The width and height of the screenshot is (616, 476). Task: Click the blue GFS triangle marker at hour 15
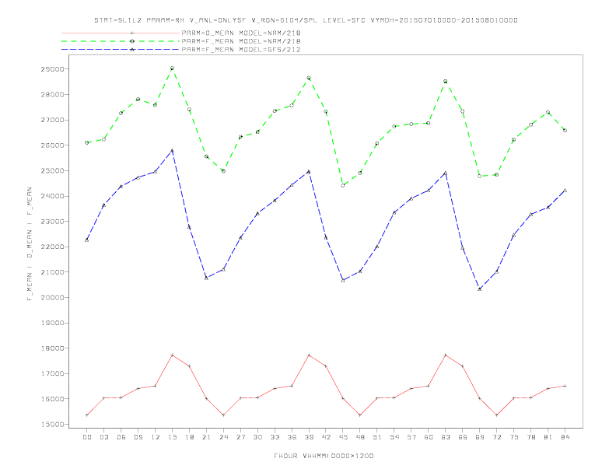coord(172,150)
